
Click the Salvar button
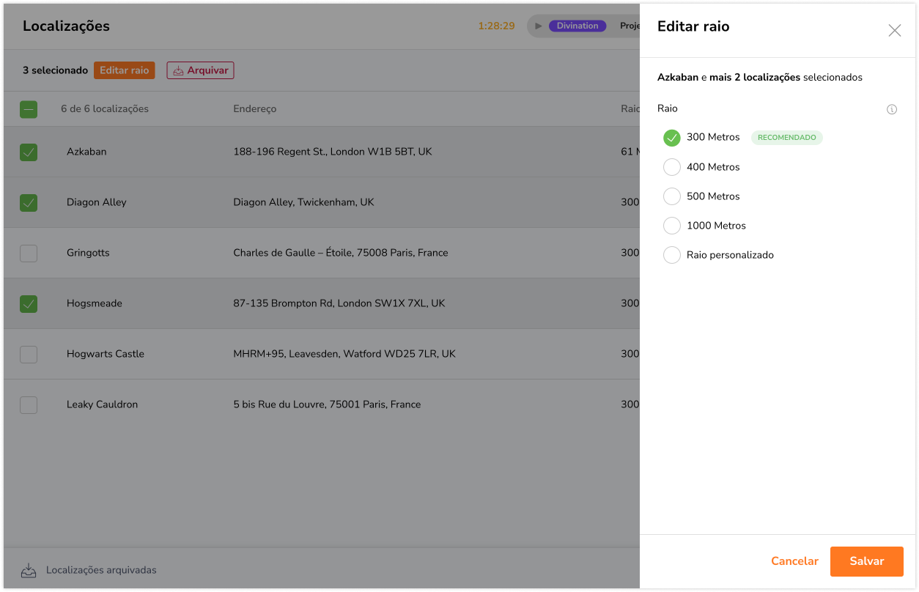(866, 561)
